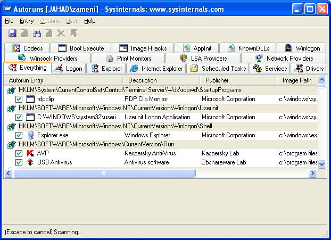Image resolution: width=331 pixels, height=240 pixels.
Task: Click the Kaspersky AVP red K icon
Action: pos(30,153)
